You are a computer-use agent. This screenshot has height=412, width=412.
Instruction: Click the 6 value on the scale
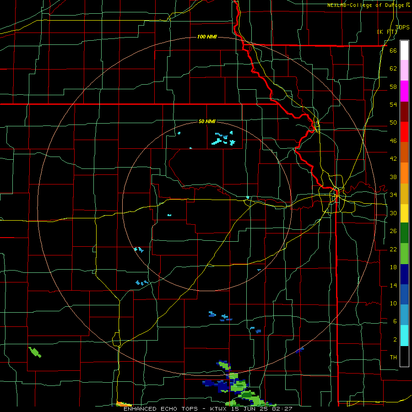click(395, 321)
